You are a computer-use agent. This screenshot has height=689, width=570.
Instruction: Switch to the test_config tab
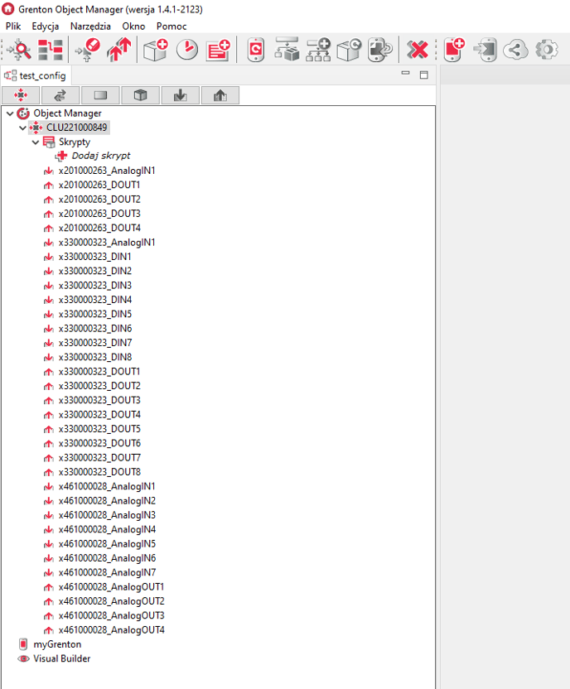point(36,75)
